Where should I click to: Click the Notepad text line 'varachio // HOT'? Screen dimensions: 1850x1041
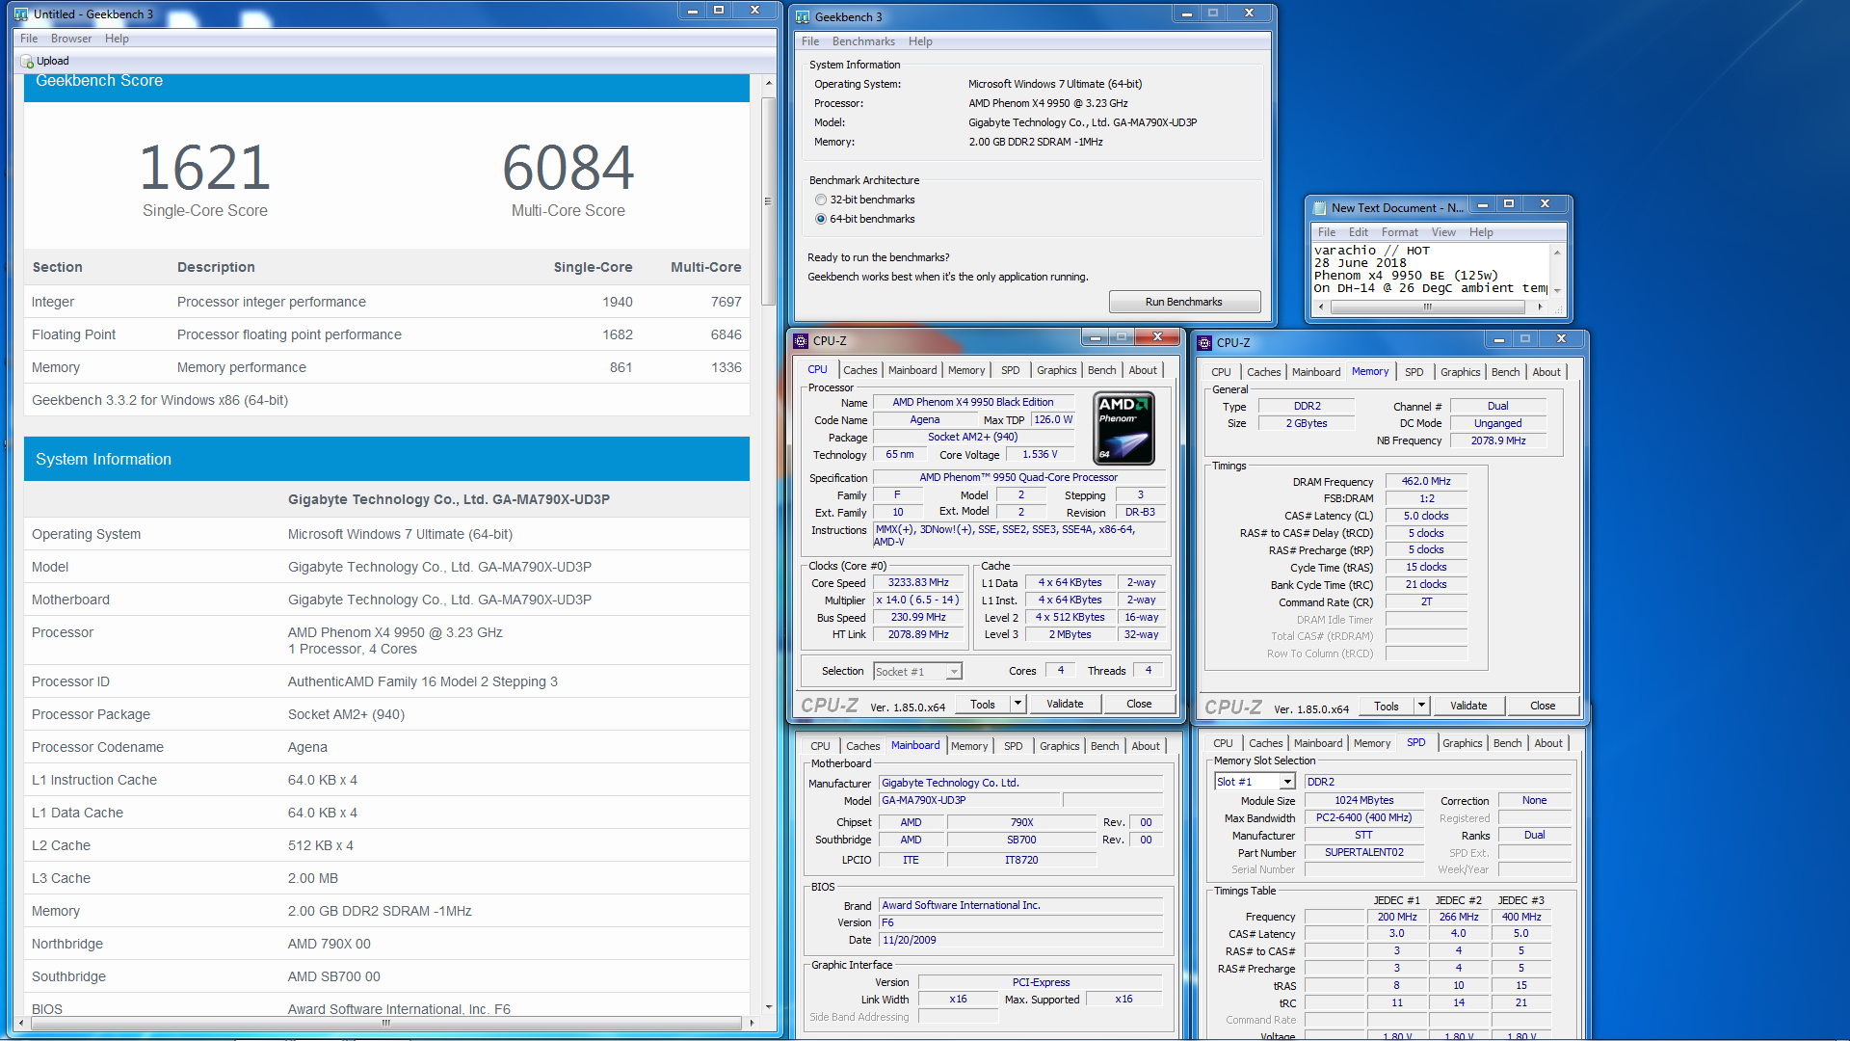pyautogui.click(x=1372, y=251)
